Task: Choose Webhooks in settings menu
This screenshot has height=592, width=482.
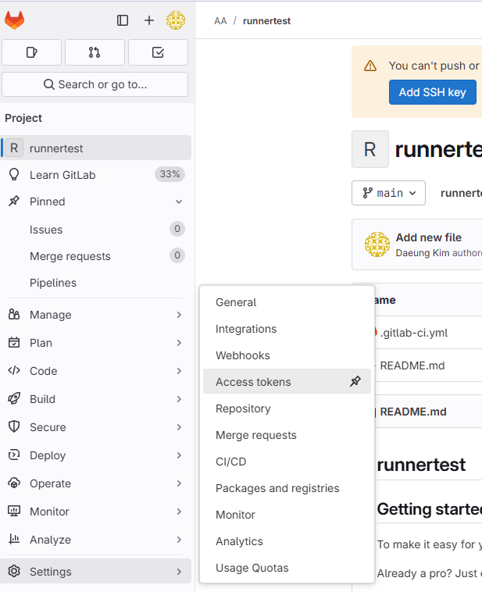Action: tap(243, 355)
